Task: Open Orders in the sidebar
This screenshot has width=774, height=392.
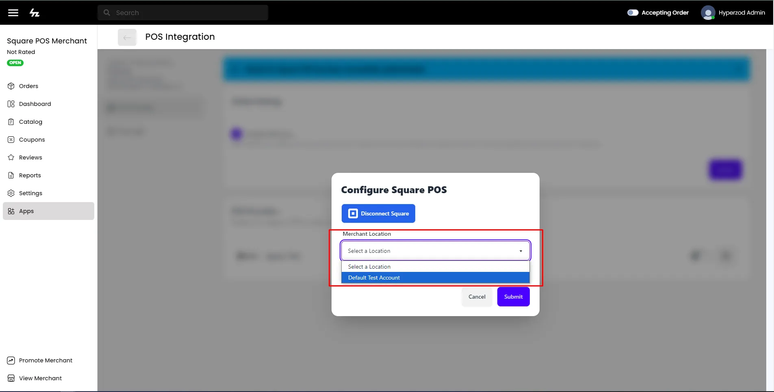Action: click(48, 86)
